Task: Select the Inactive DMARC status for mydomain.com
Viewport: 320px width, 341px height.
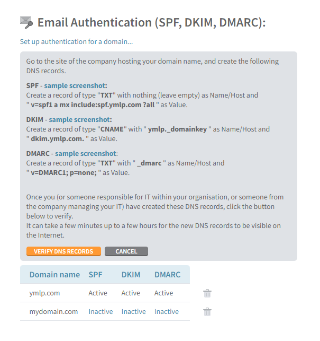Action: [x=167, y=312]
